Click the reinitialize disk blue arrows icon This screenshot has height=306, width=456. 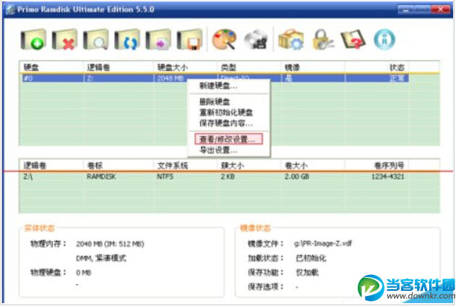[127, 39]
